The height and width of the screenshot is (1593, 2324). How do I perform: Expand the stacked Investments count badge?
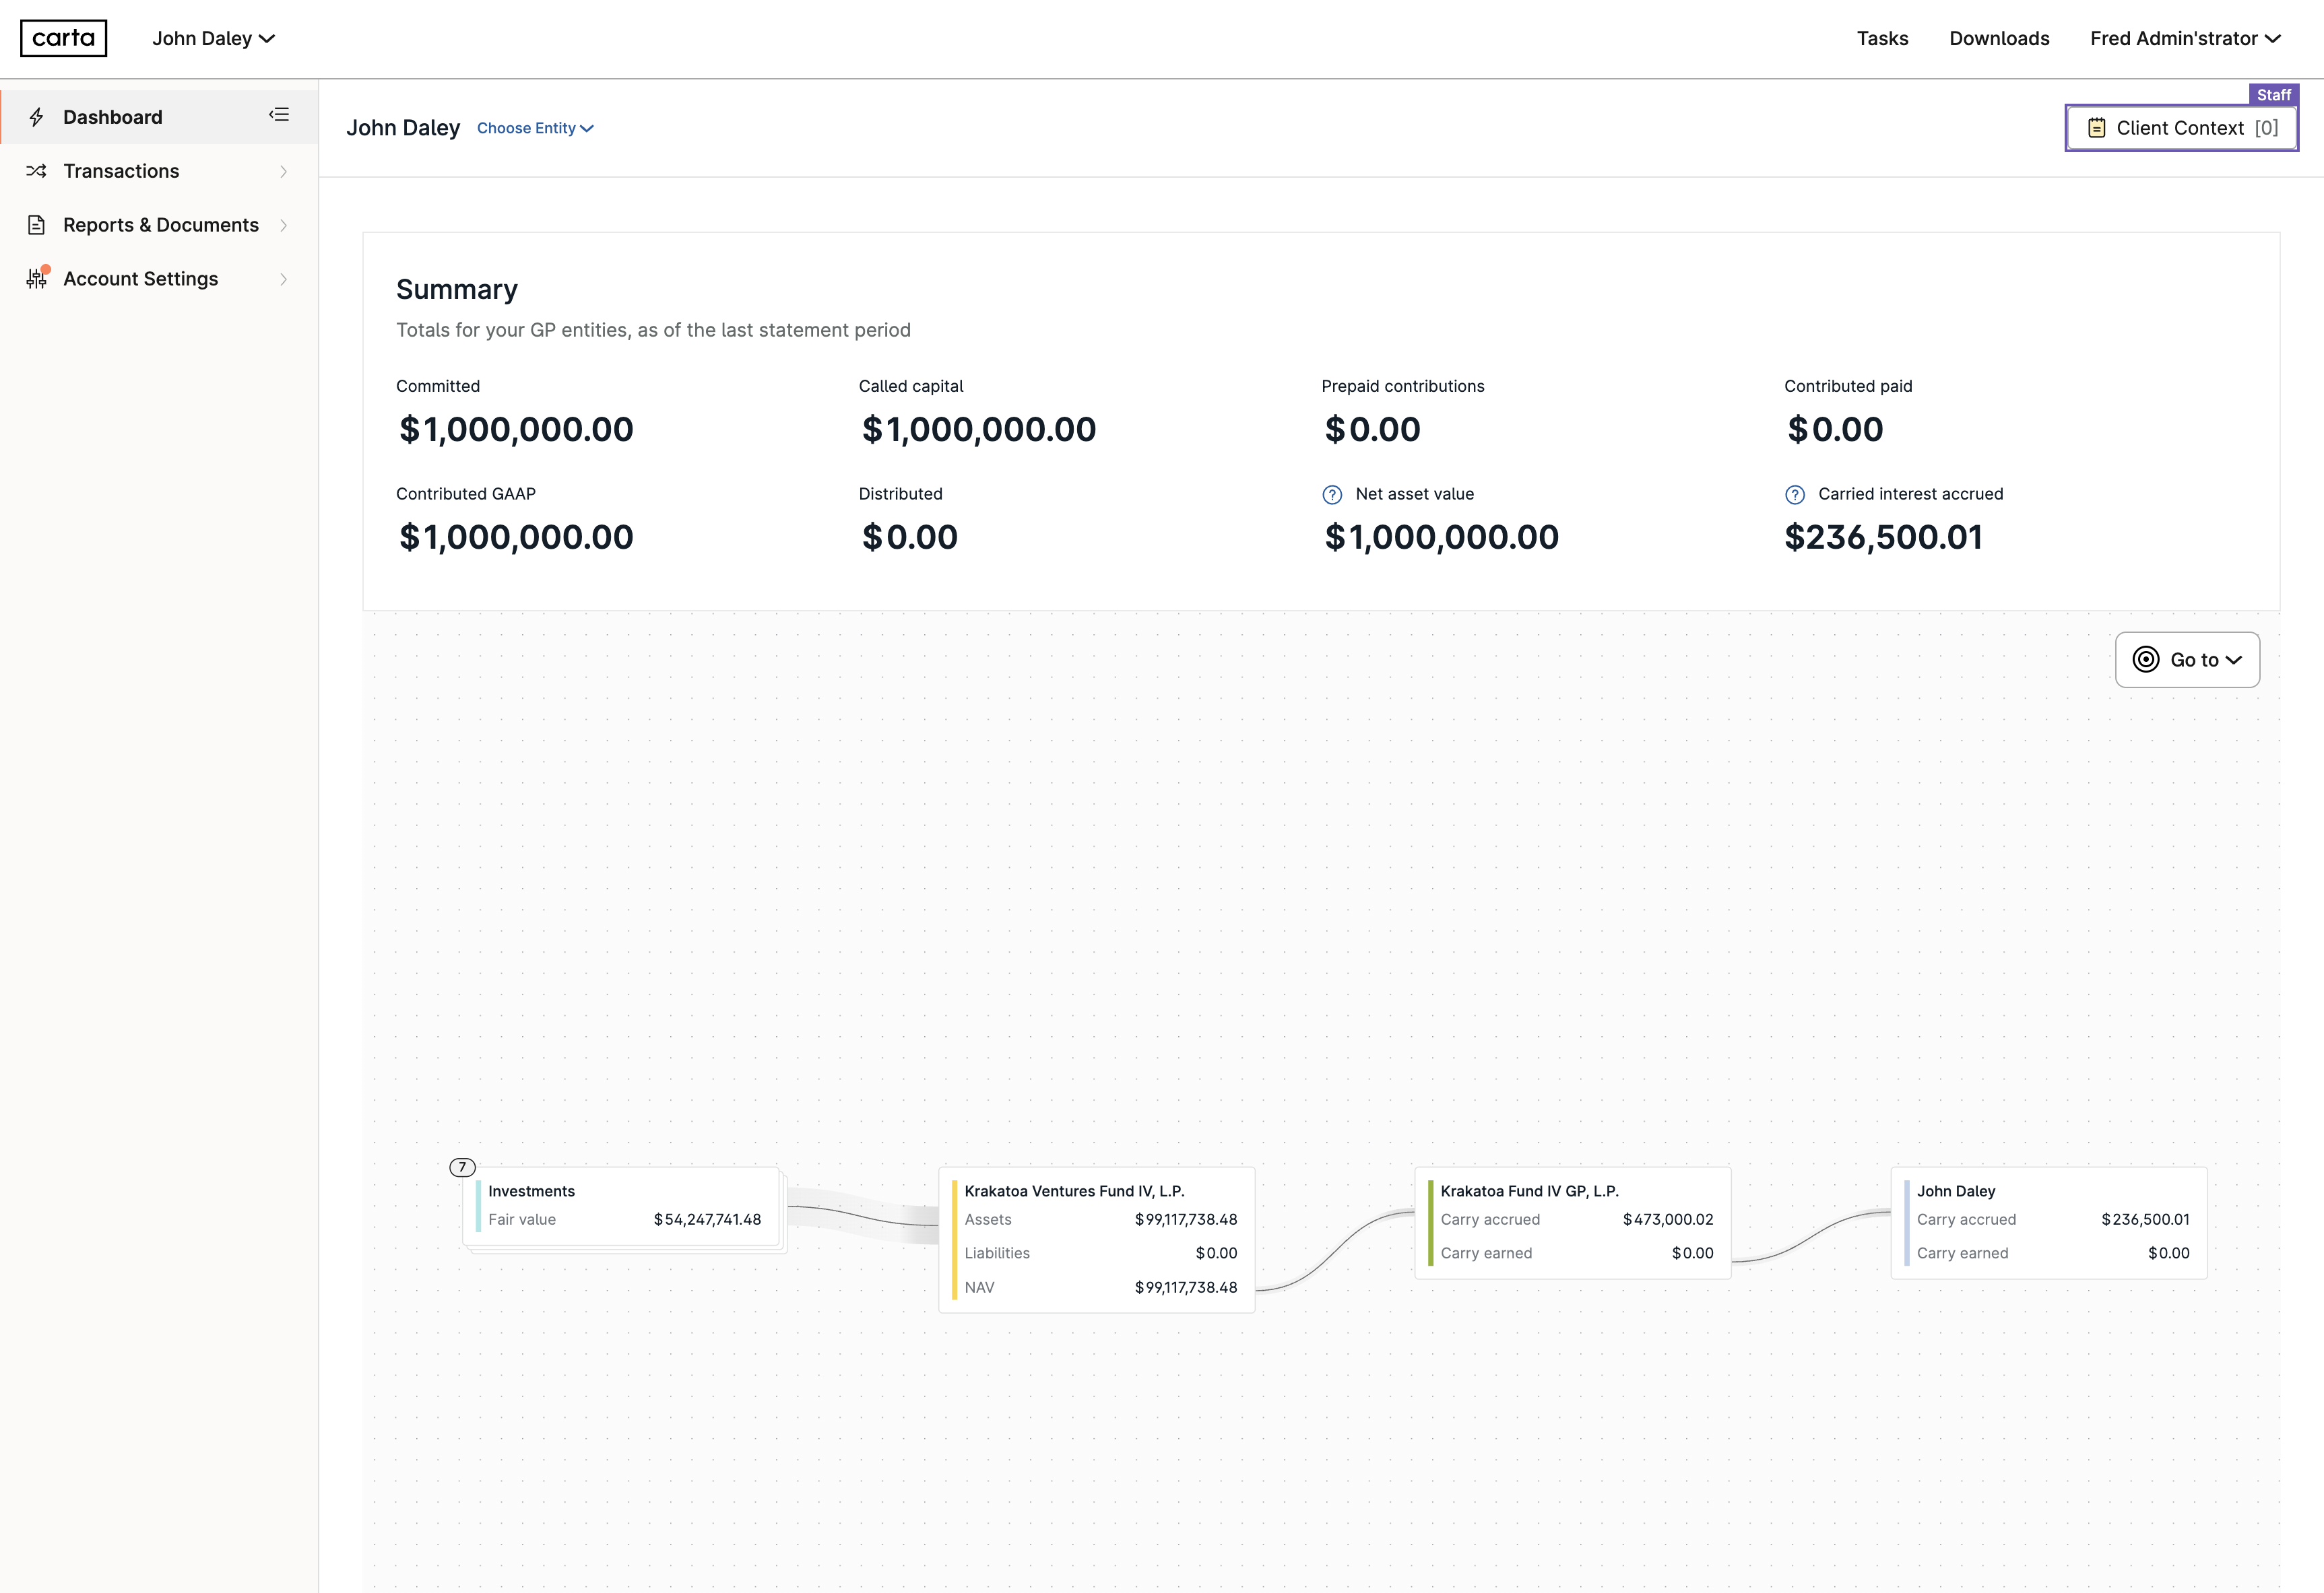point(462,1167)
